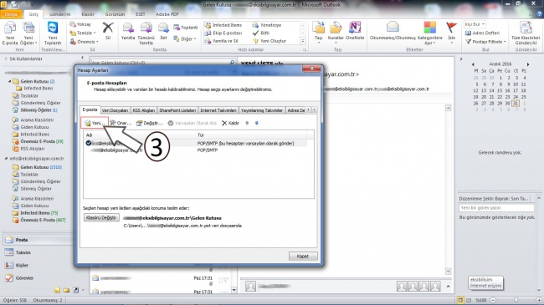Open Takvim in navigation pane
This screenshot has width=544, height=305.
23,252
